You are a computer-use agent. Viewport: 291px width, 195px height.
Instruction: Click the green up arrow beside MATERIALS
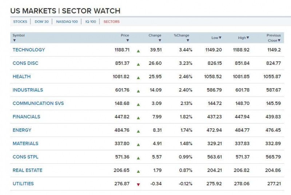pos(138,144)
